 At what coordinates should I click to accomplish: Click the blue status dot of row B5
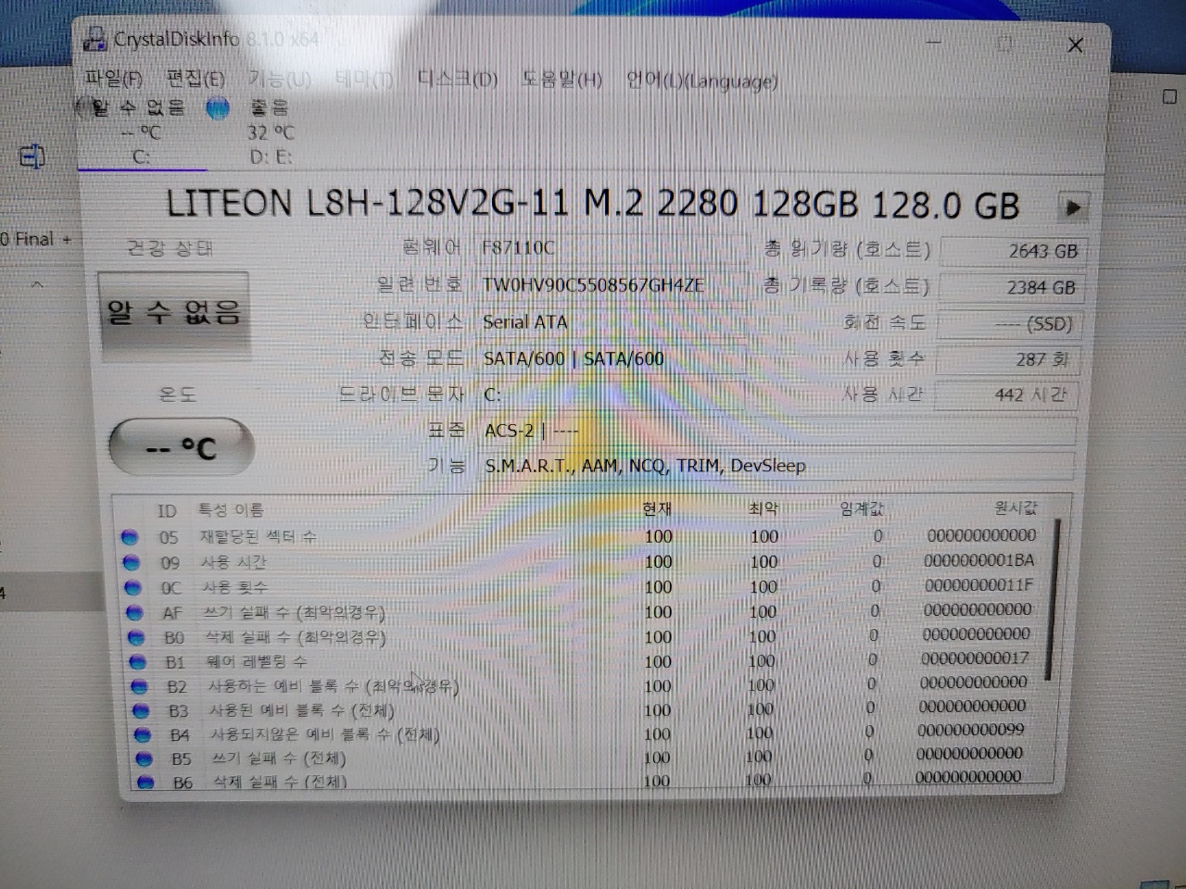(144, 758)
